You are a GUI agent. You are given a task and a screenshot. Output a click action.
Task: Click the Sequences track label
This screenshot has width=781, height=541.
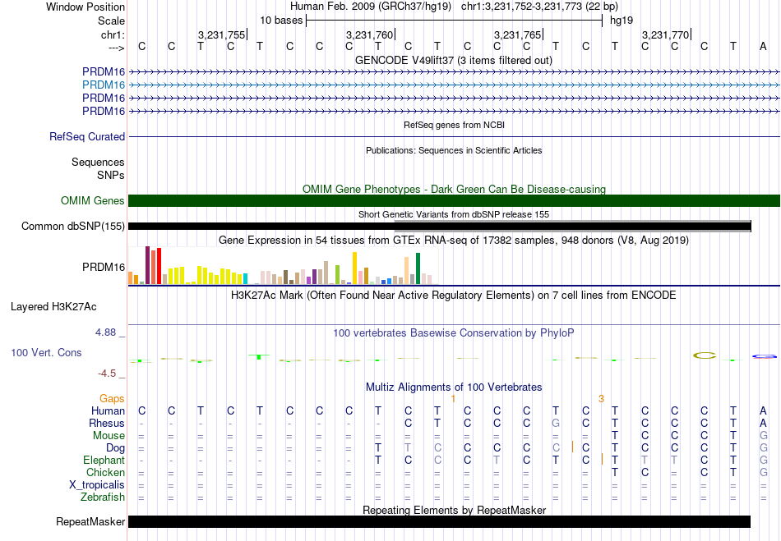[98, 162]
